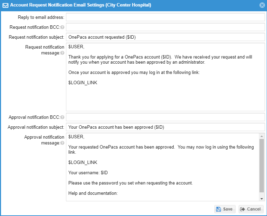Click the 'Request notification subject:' label
The height and width of the screenshot is (216, 267).
(x=37, y=37)
